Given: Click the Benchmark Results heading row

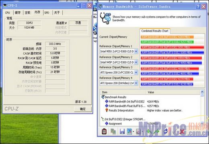Looking at the screenshot, I should point(115,97).
